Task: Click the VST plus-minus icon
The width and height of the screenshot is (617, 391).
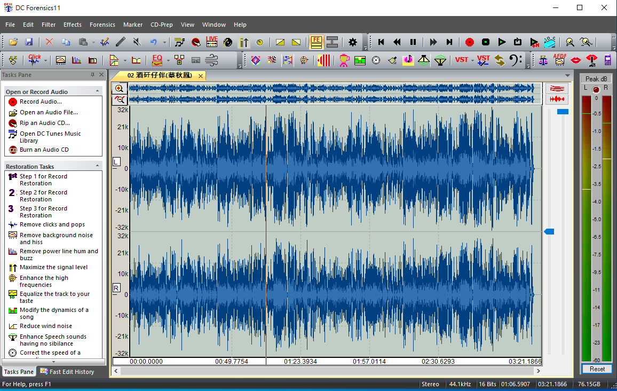Action: (x=483, y=60)
